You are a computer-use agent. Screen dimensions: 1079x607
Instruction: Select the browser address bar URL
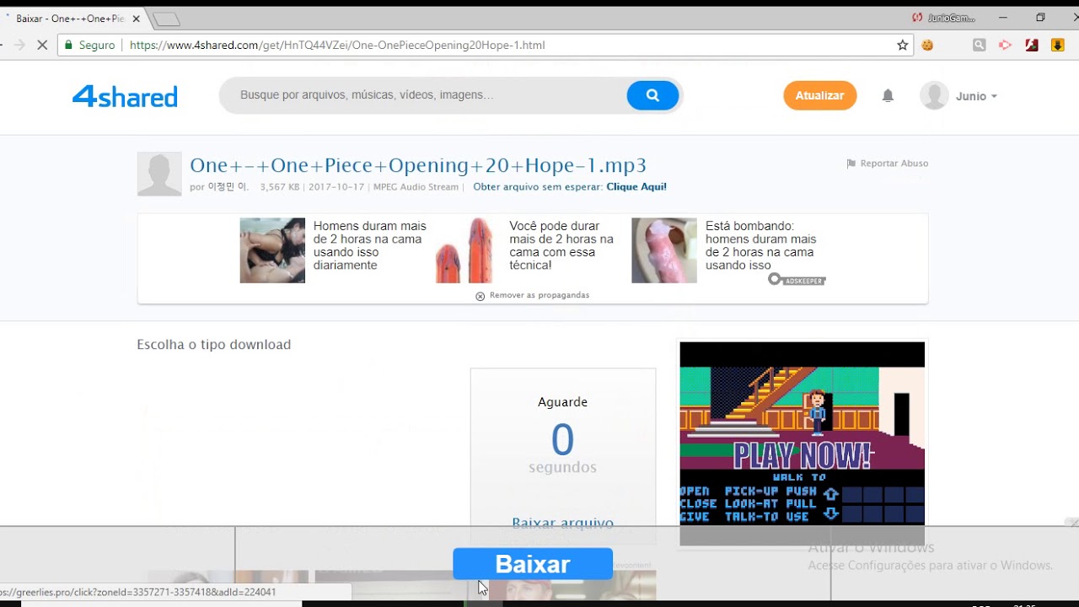(x=337, y=45)
